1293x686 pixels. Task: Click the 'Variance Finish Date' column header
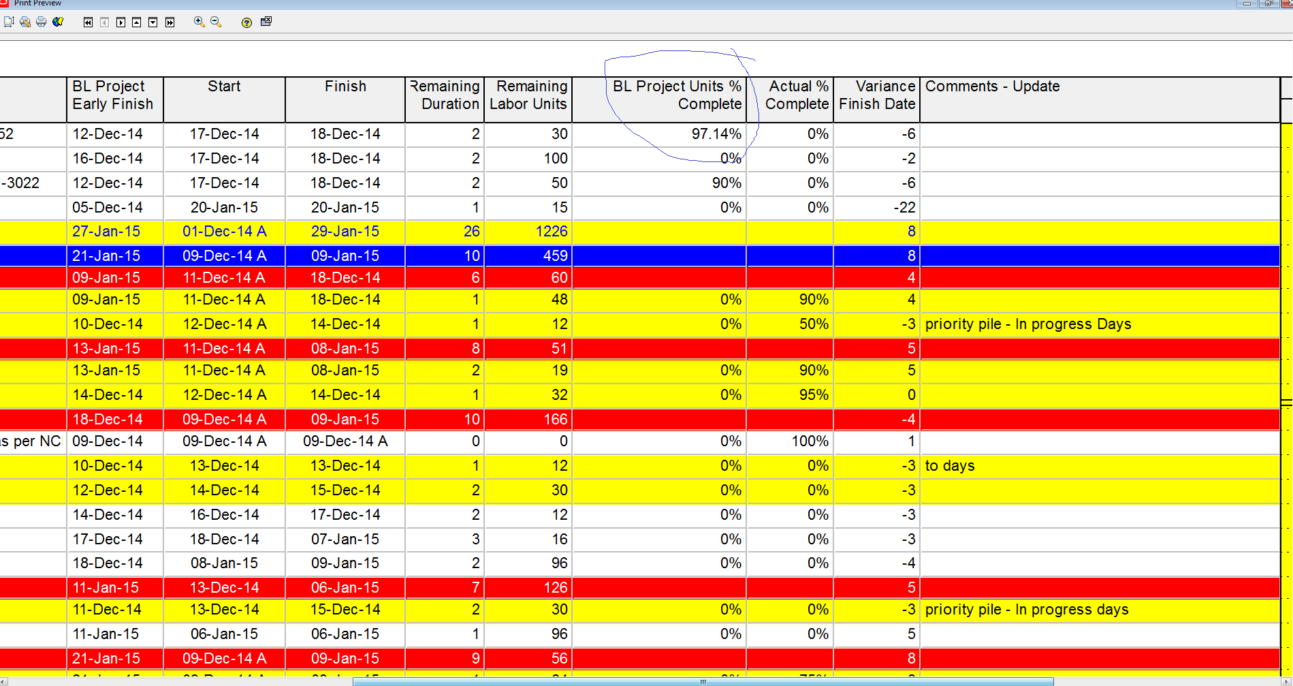[876, 99]
